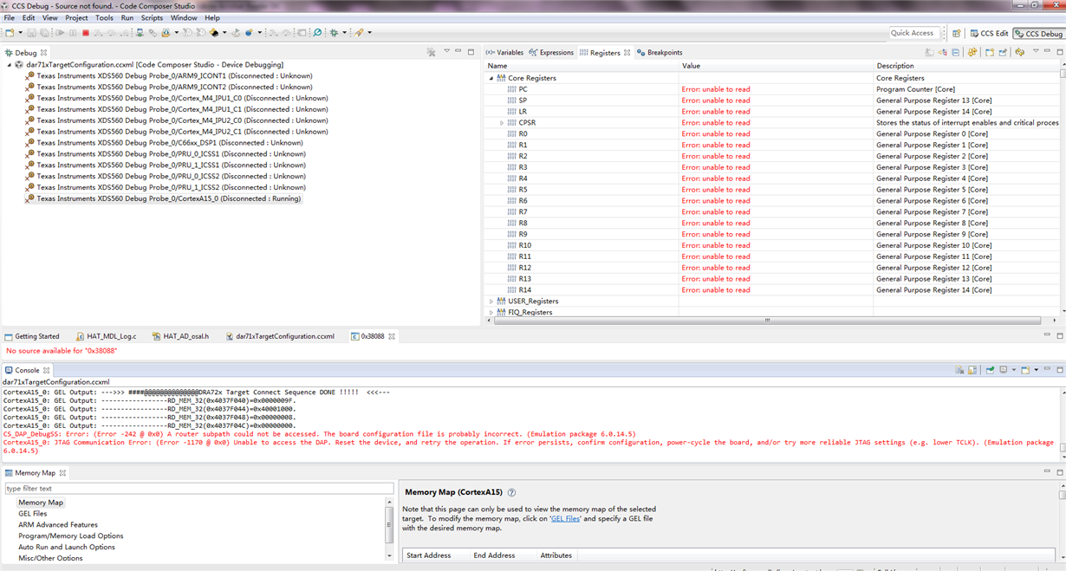The width and height of the screenshot is (1066, 571).
Task: Select the C66xx_DSP1 debug probe entry
Action: click(x=164, y=143)
